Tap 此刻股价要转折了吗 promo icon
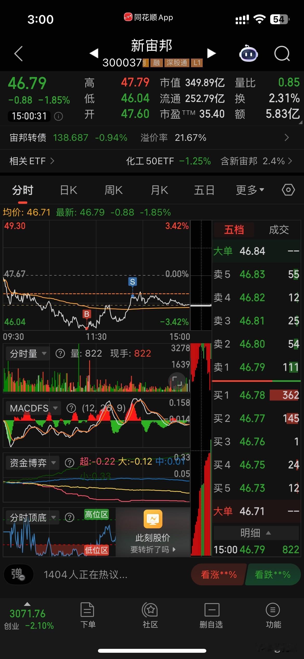This screenshot has width=304, height=659. tap(153, 519)
